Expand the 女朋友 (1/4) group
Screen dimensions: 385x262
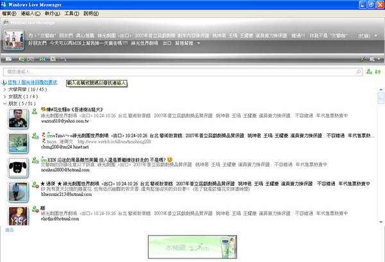[4, 97]
